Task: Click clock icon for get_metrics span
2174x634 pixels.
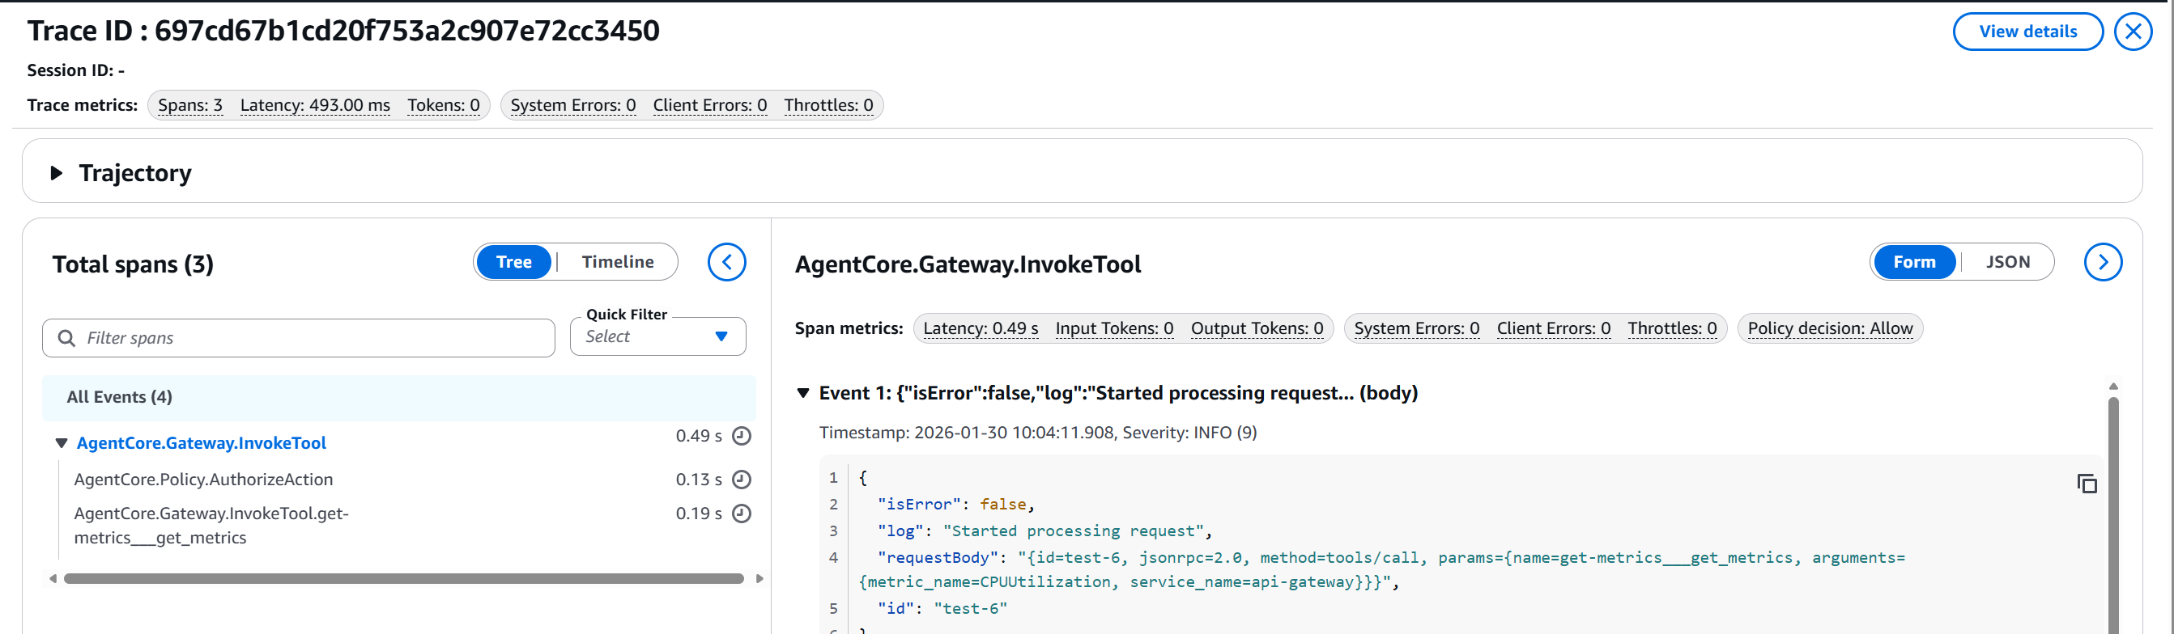Action: [x=741, y=514]
